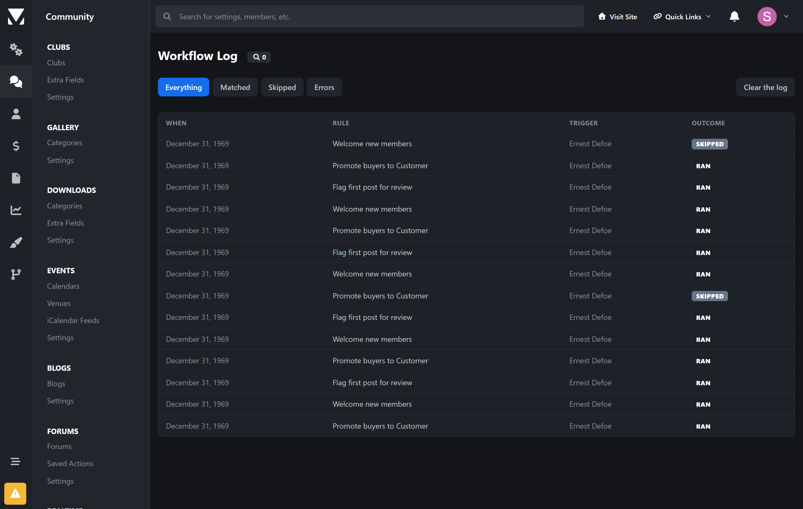The height and width of the screenshot is (509, 803).
Task: Open the Quick Links dropdown
Action: tap(682, 16)
